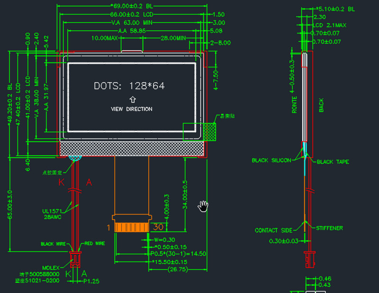379x293 pixels.
Task: Click the green cross-hatched tear tab
Action: click(x=209, y=132)
